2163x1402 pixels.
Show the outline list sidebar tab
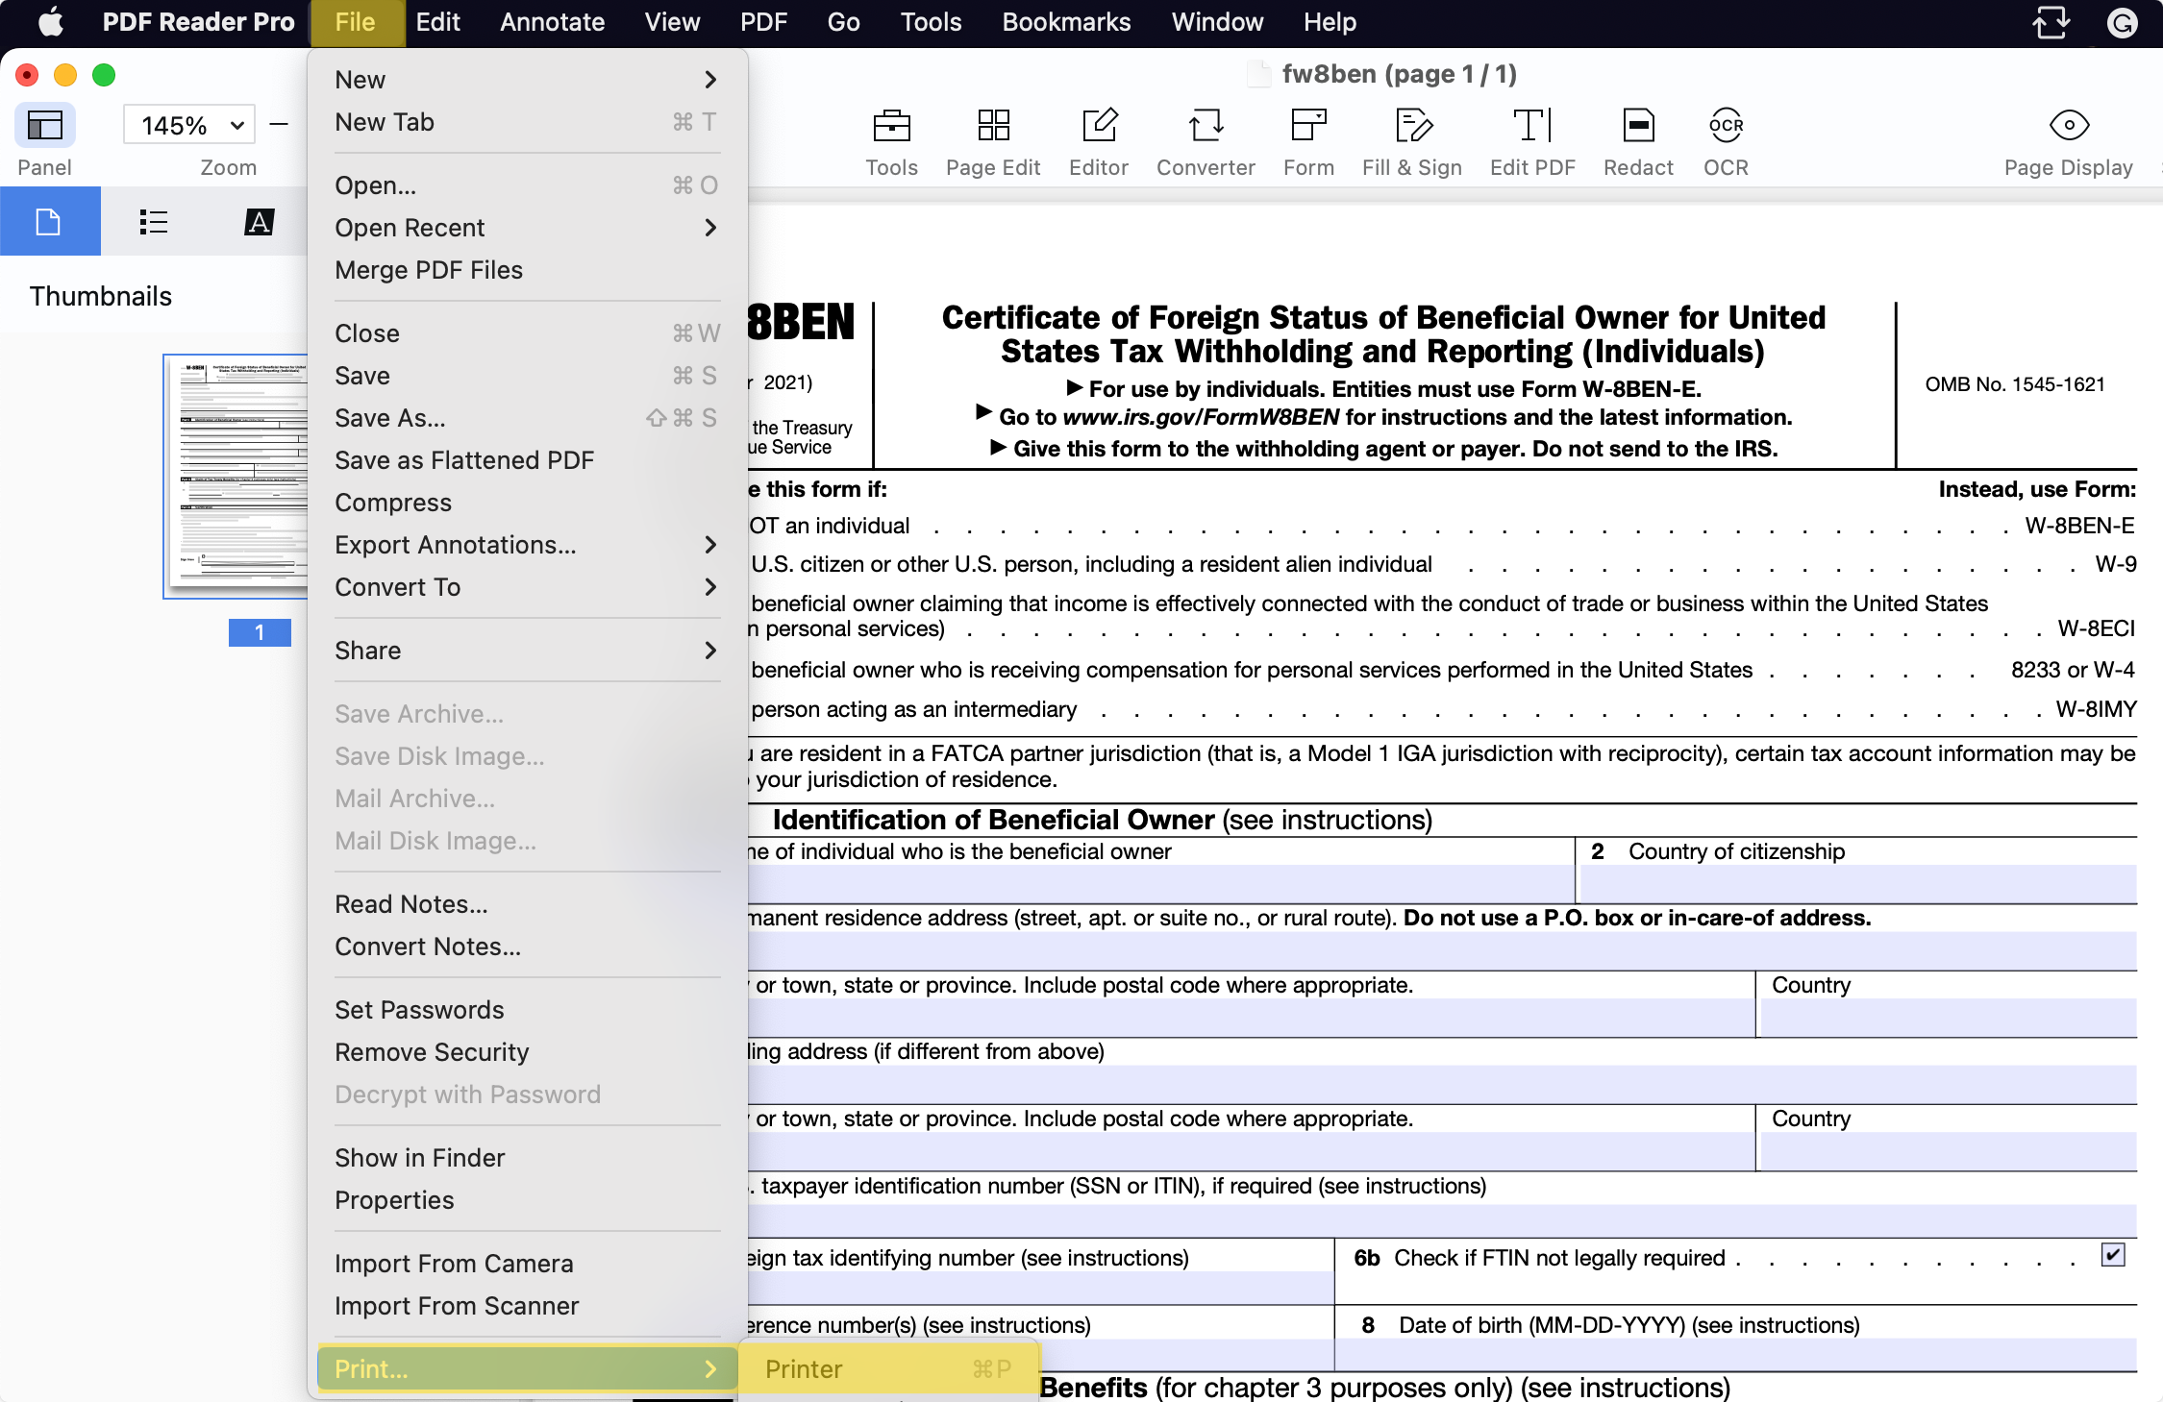[x=153, y=222]
